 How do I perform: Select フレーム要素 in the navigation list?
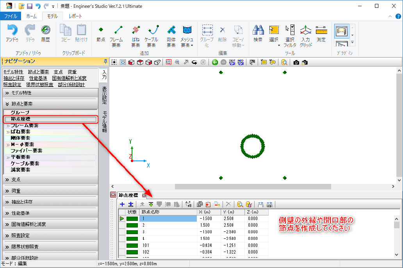[x=25, y=126]
